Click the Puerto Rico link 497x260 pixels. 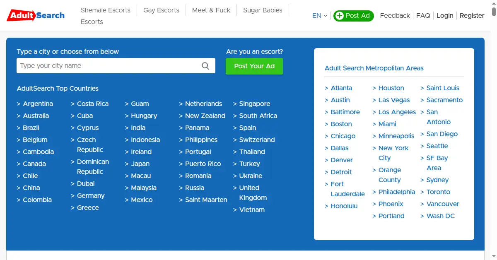[x=203, y=164]
